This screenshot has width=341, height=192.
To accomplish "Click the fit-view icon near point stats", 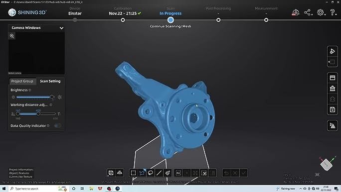I will [x=317, y=175].
